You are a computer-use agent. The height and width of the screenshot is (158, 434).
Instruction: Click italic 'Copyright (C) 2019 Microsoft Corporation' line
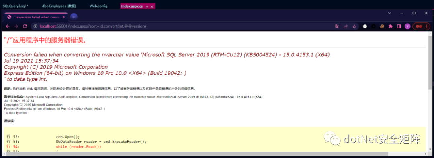point(56,67)
